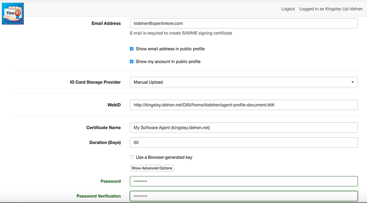Click the YouID logo icon

(13, 14)
